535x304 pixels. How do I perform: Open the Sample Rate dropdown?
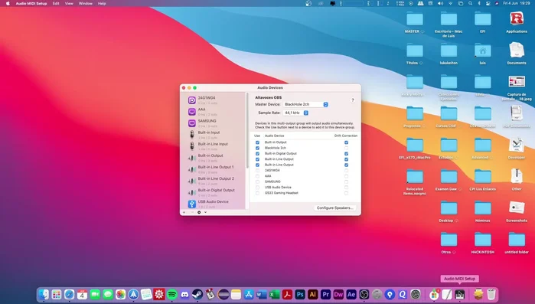pyautogui.click(x=296, y=113)
